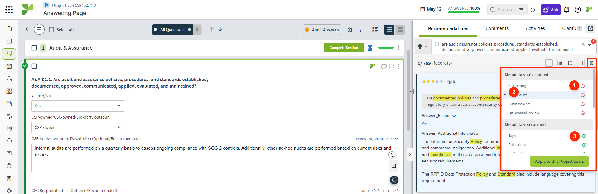Open the chat bubbles sidebar icon
598x194 pixels.
coord(9,104)
